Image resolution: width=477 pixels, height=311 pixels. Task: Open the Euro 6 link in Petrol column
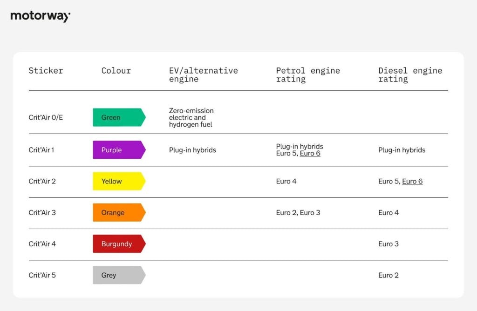pos(310,154)
